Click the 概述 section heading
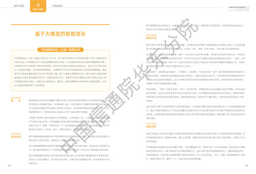Image resolution: width=256 pixels, height=174 pixels. (x=16, y=101)
